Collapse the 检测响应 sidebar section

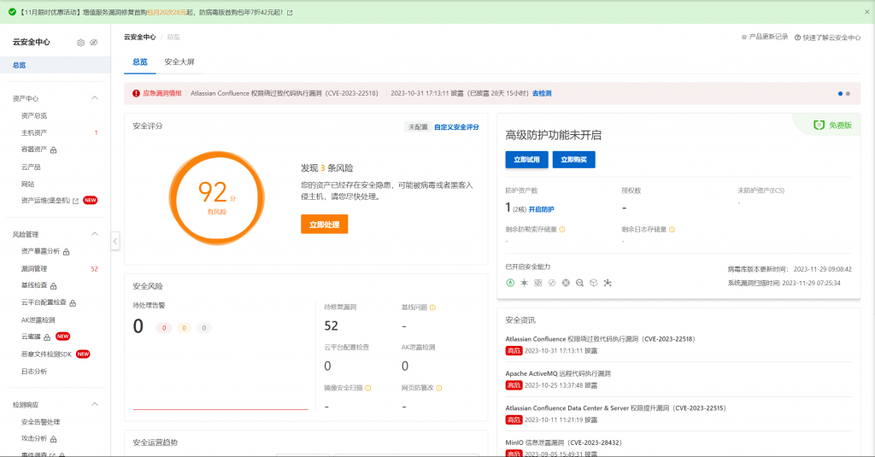[95, 405]
